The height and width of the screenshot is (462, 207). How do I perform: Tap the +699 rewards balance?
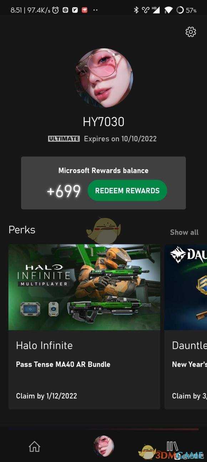[64, 191]
